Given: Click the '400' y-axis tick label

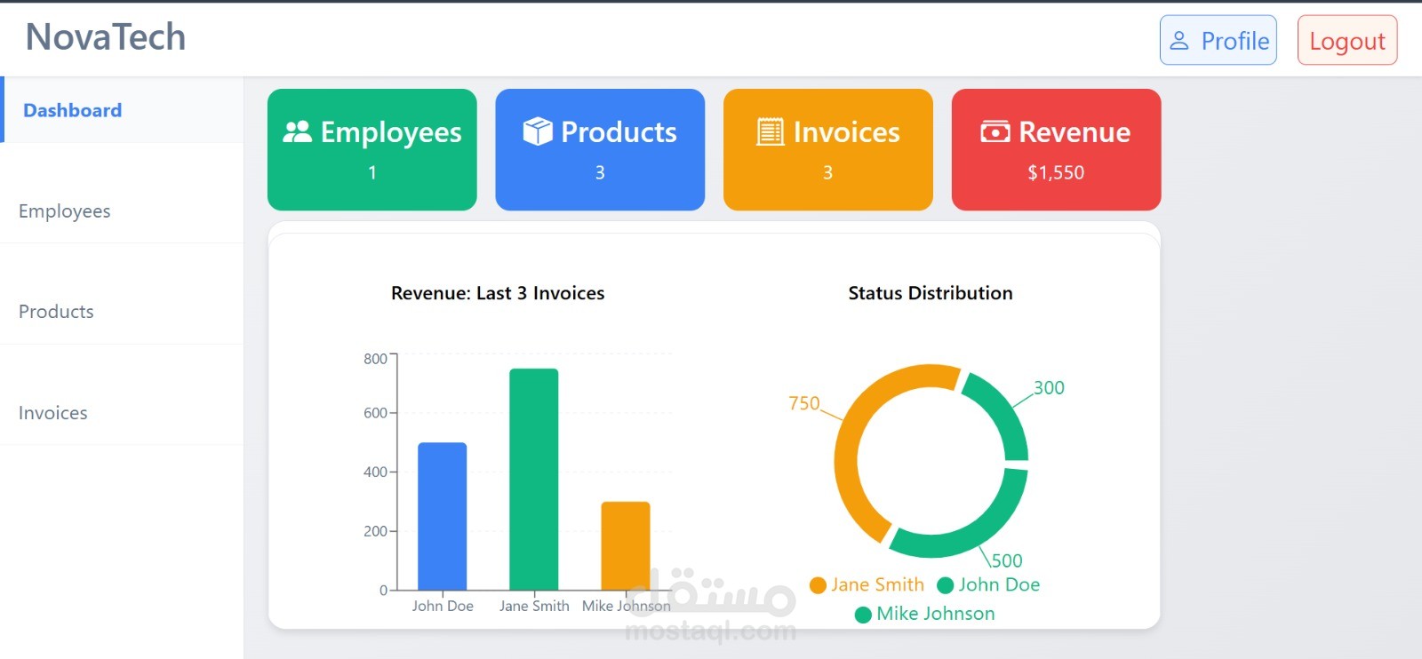Looking at the screenshot, I should pyautogui.click(x=375, y=472).
